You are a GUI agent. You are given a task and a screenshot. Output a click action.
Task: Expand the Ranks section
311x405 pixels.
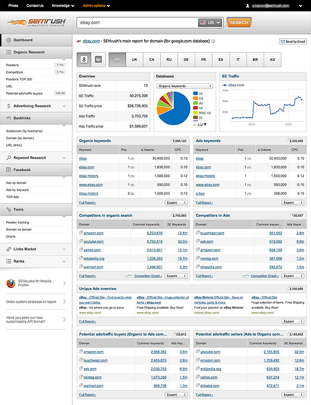click(64, 262)
